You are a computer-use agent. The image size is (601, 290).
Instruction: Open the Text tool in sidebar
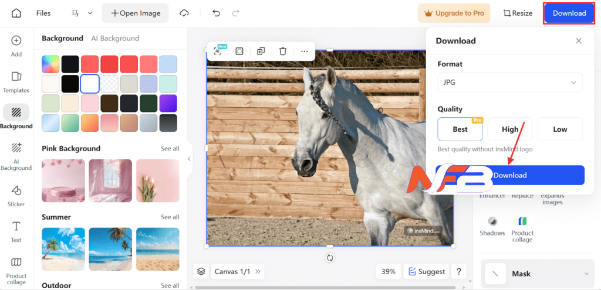point(16,231)
